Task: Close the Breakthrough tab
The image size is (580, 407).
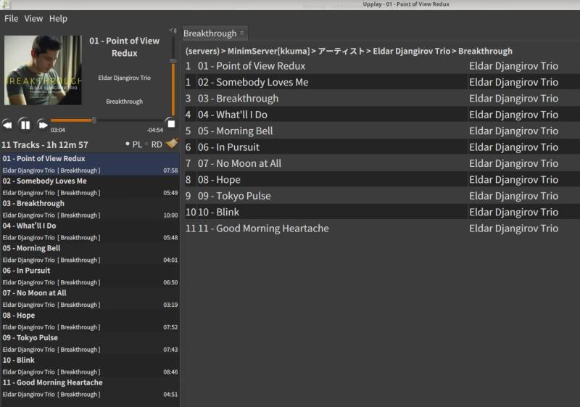Action: [242, 33]
